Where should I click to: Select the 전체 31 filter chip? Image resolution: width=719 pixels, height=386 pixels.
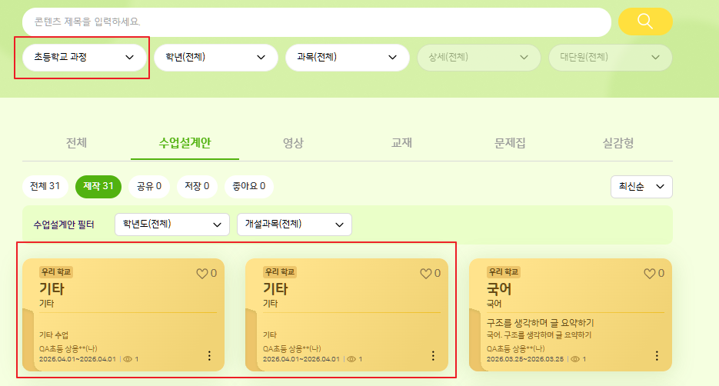coord(45,186)
